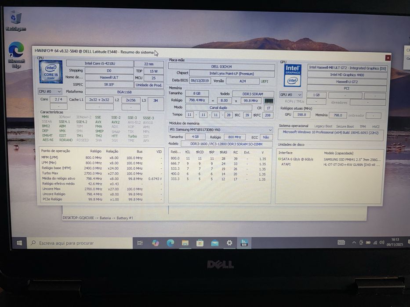Click the TPM indicator label
The height and width of the screenshot is (307, 410).
(363, 127)
